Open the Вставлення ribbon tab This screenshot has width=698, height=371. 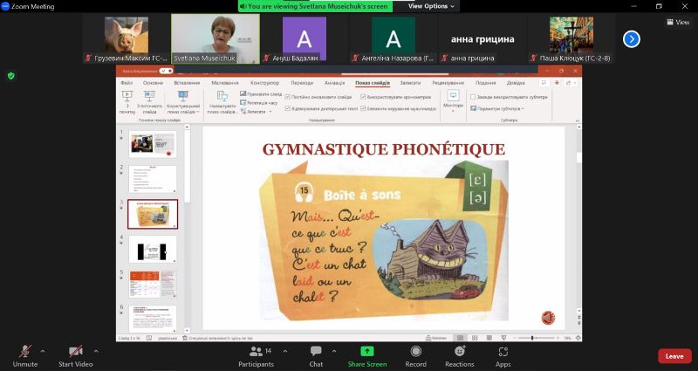click(187, 83)
